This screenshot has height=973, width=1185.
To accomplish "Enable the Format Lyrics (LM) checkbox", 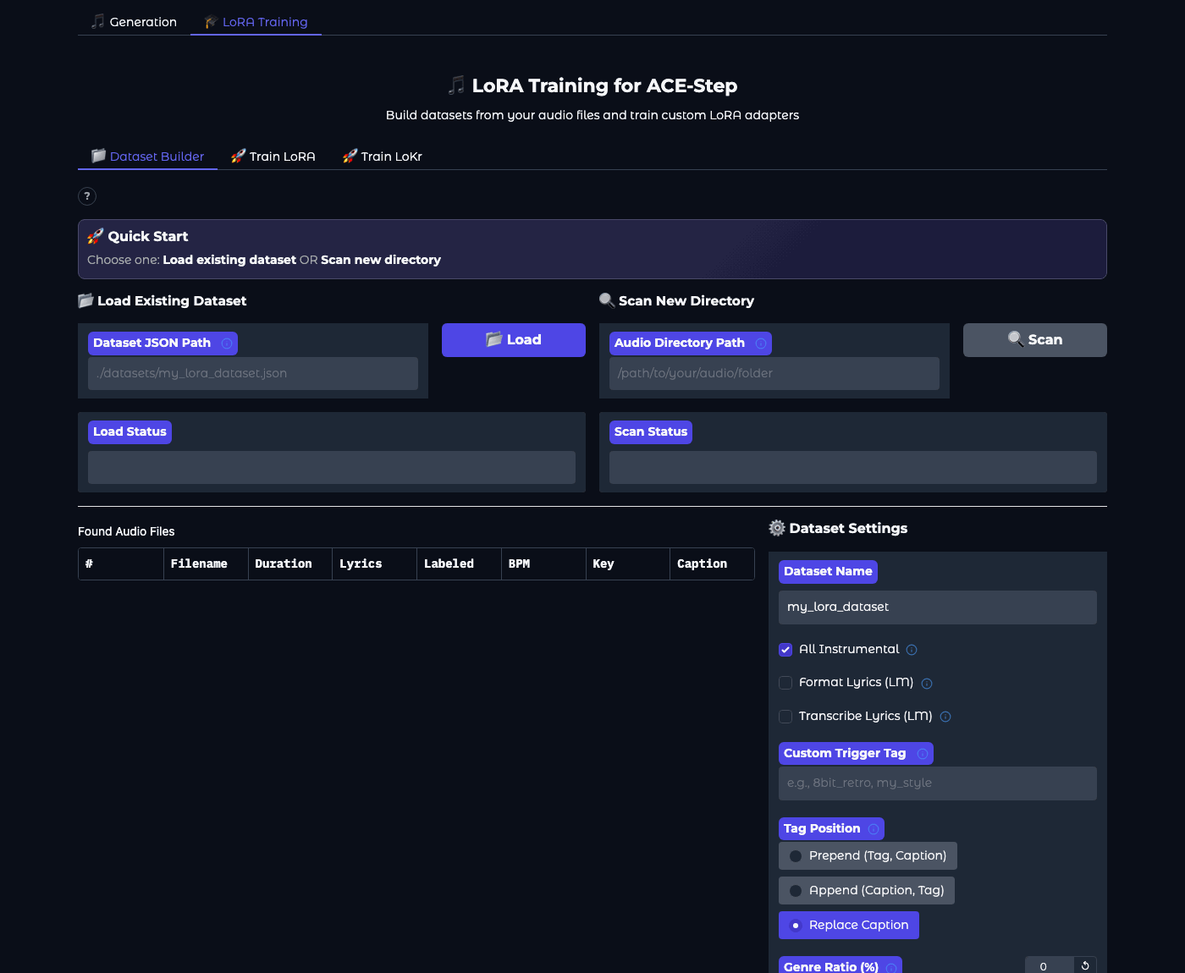I will point(785,683).
